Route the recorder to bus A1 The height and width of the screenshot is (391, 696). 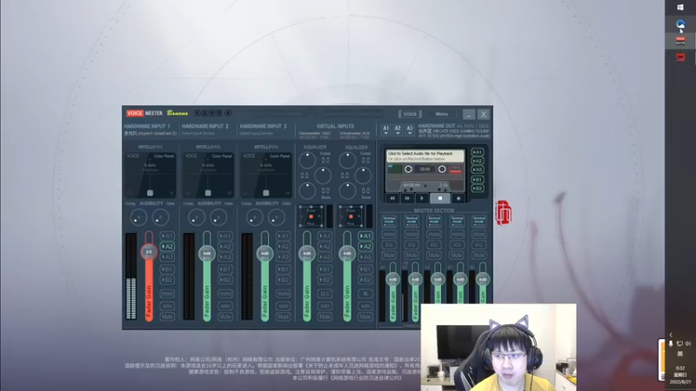click(x=477, y=152)
